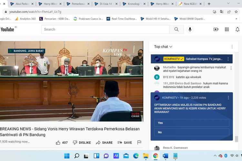Open File Explorer from the taskbar

pyautogui.click(x=146, y=156)
